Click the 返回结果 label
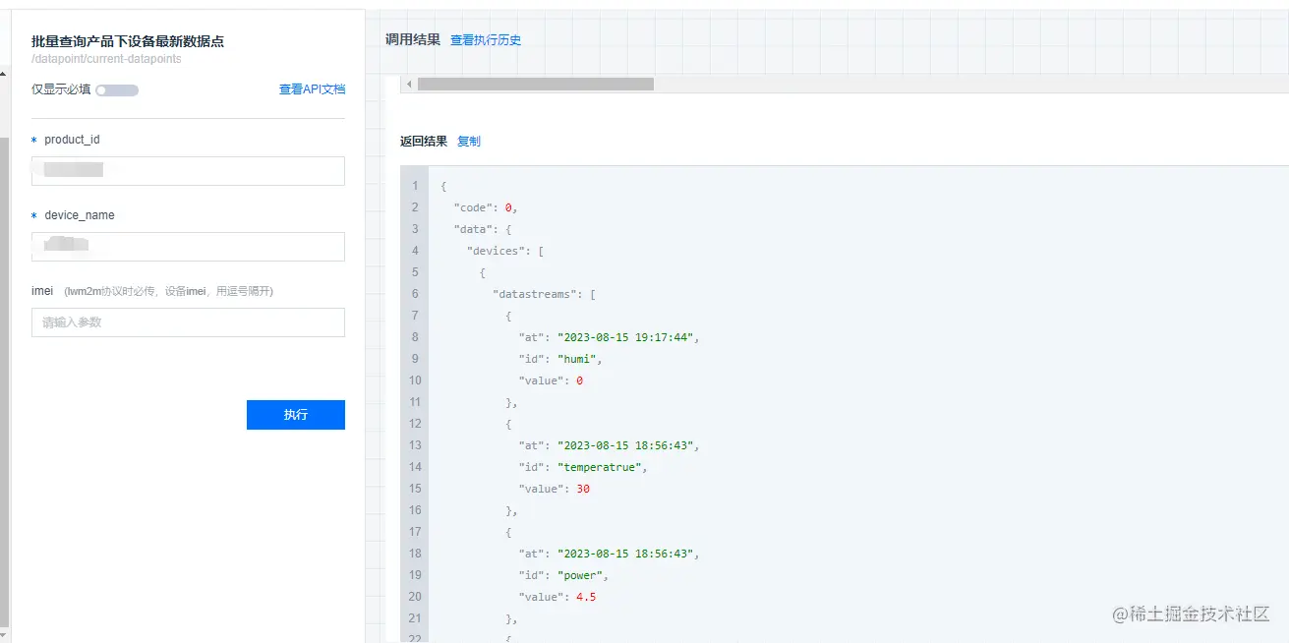 coord(424,142)
